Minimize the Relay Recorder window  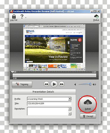(92, 11)
